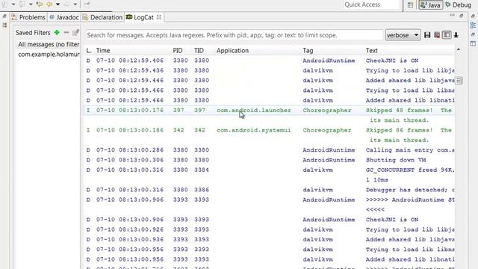Delete selected saved filter minus icon

[x=66, y=32]
